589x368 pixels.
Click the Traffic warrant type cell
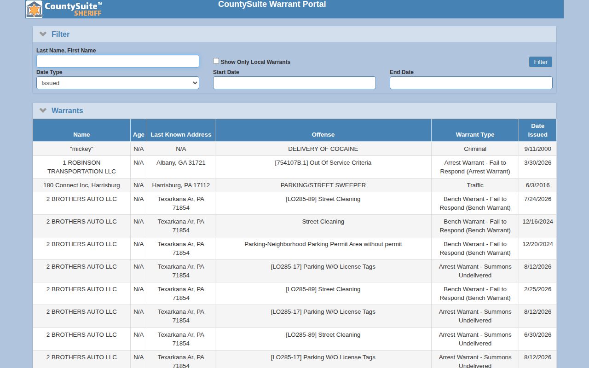(x=475, y=185)
